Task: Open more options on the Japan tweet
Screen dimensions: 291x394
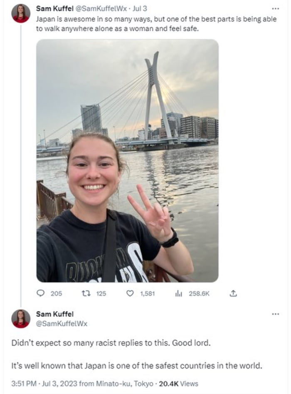Action: 275,8
